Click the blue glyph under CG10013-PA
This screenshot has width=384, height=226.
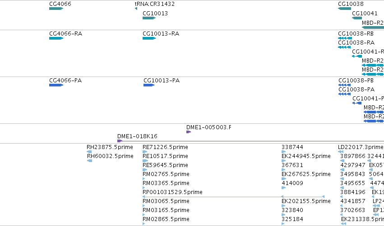[x=149, y=85]
